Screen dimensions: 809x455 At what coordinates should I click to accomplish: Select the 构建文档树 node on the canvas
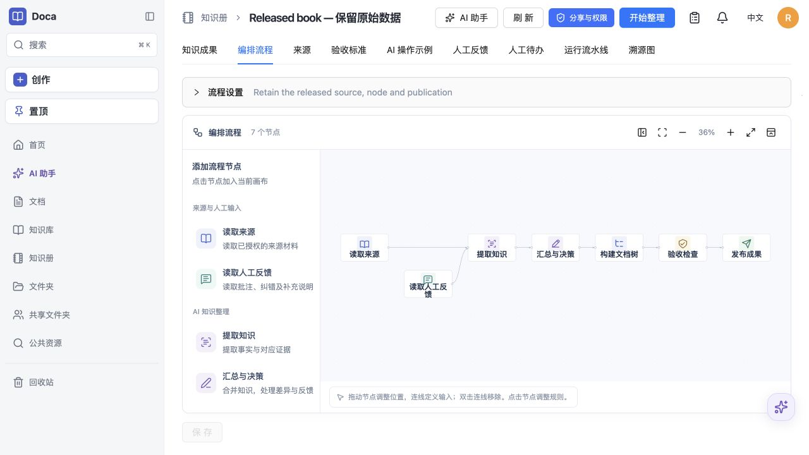(x=619, y=248)
